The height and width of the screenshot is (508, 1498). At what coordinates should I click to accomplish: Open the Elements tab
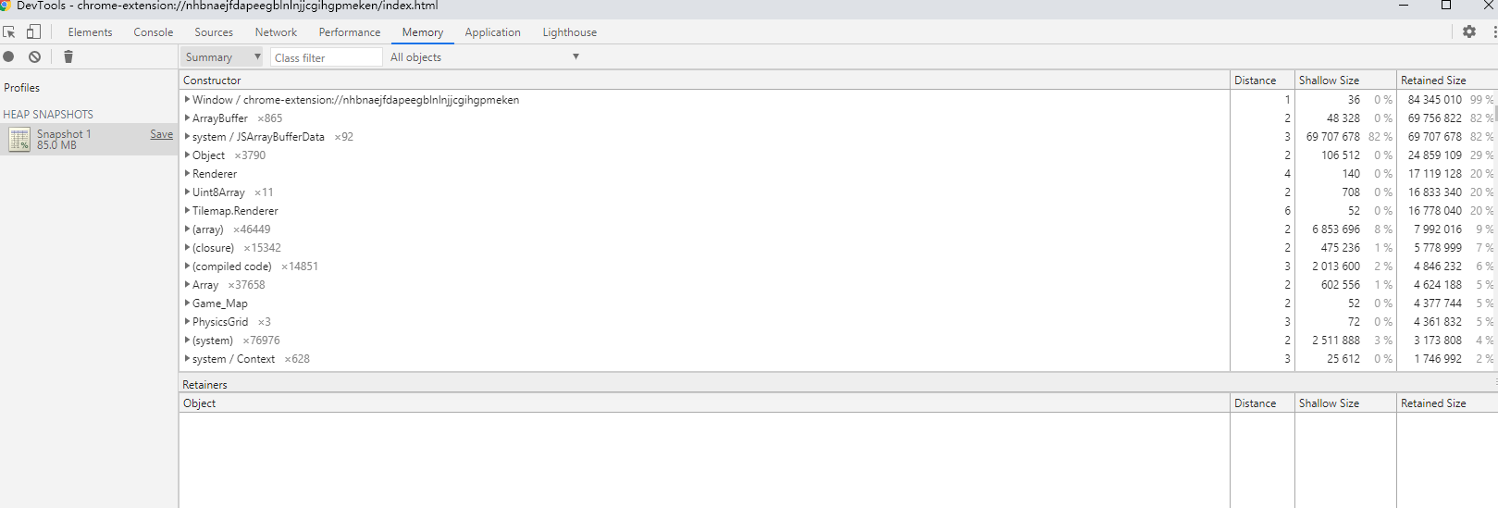[90, 32]
